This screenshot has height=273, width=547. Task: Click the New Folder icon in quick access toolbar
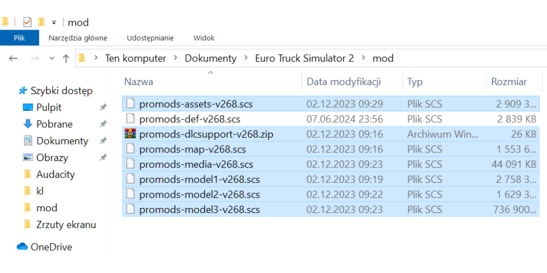point(41,22)
